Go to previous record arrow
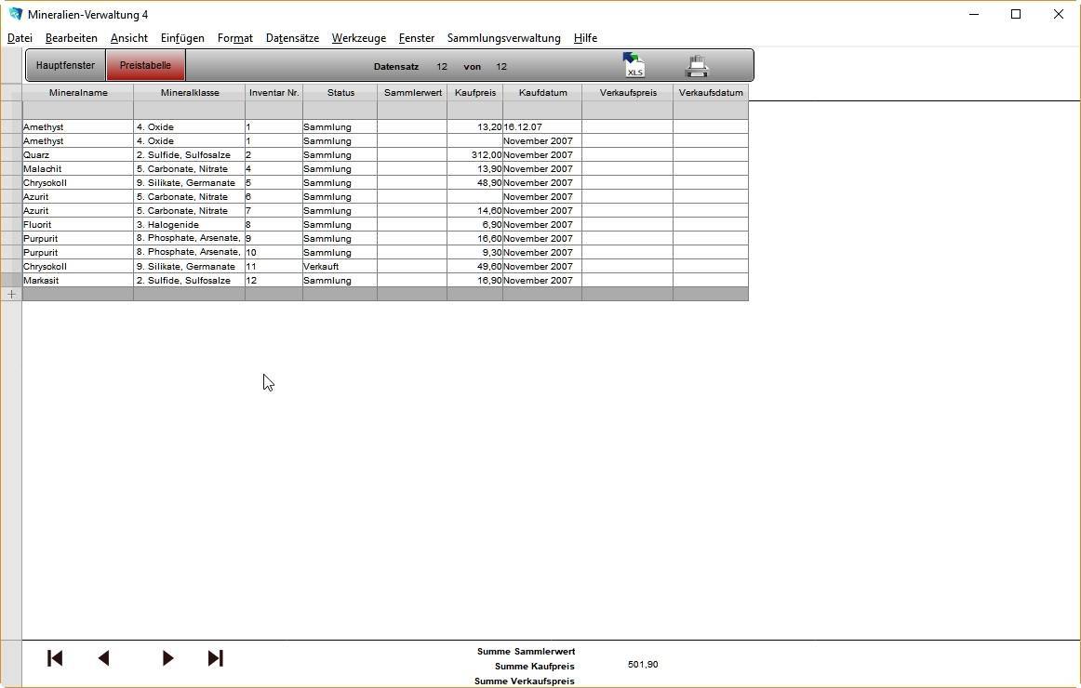The height and width of the screenshot is (688, 1081). tap(103, 658)
